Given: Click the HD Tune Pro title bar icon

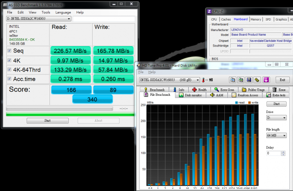Looking at the screenshot, I should [x=138, y=66].
